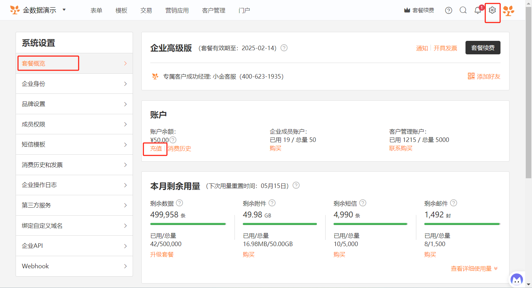Select 套餐概览 in the settings sidebar

pos(74,63)
